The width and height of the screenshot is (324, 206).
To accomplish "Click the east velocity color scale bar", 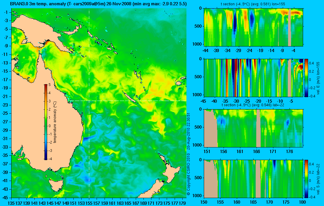I will pos(306,78).
